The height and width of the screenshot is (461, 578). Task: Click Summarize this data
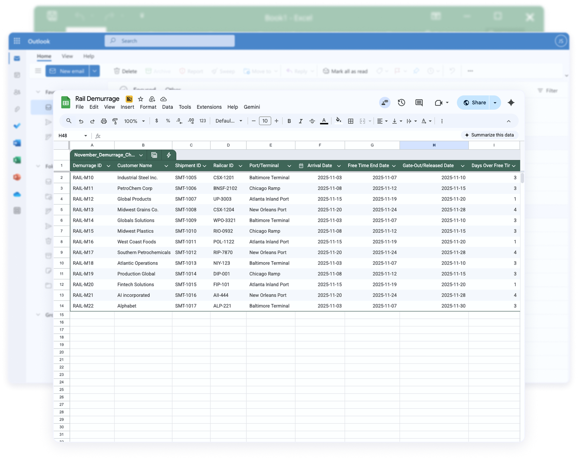pyautogui.click(x=489, y=135)
